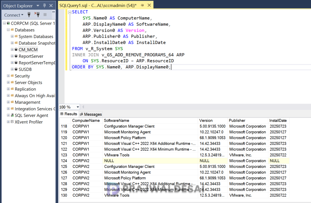Select the Replication tree item label
The width and height of the screenshot is (311, 203).
point(26,89)
